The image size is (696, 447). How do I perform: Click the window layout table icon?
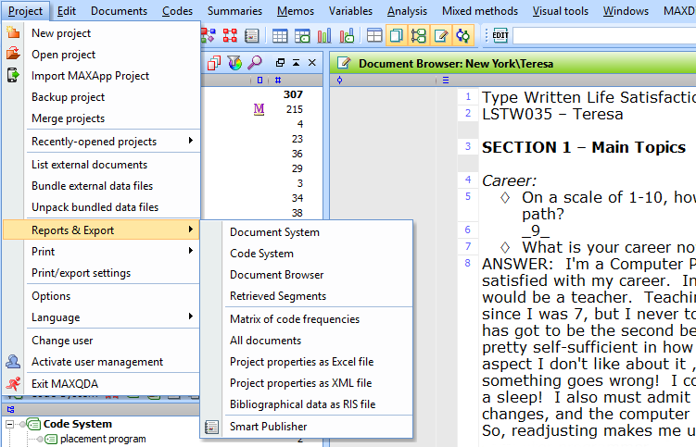374,35
